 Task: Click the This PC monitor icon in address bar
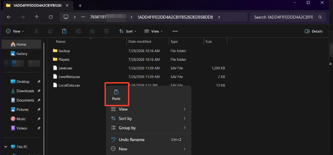(x=66, y=17)
